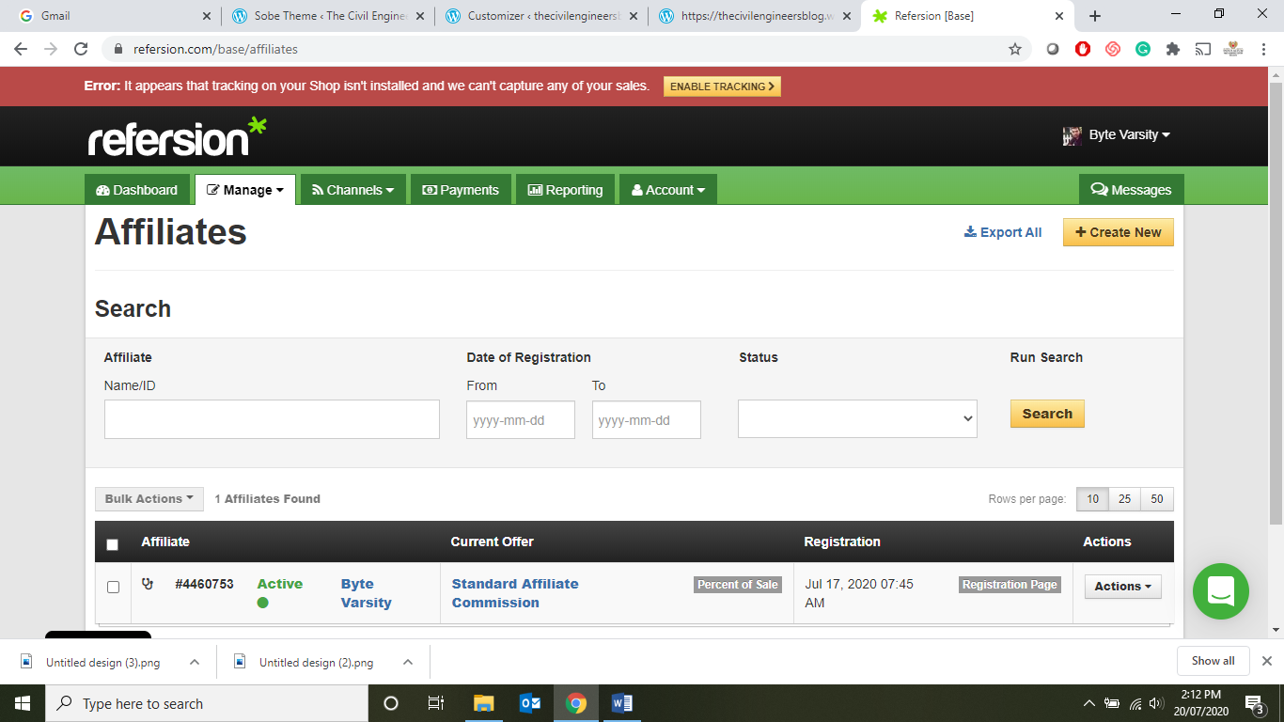This screenshot has height=722, width=1284.
Task: Set rows per page to 10
Action: (x=1092, y=499)
